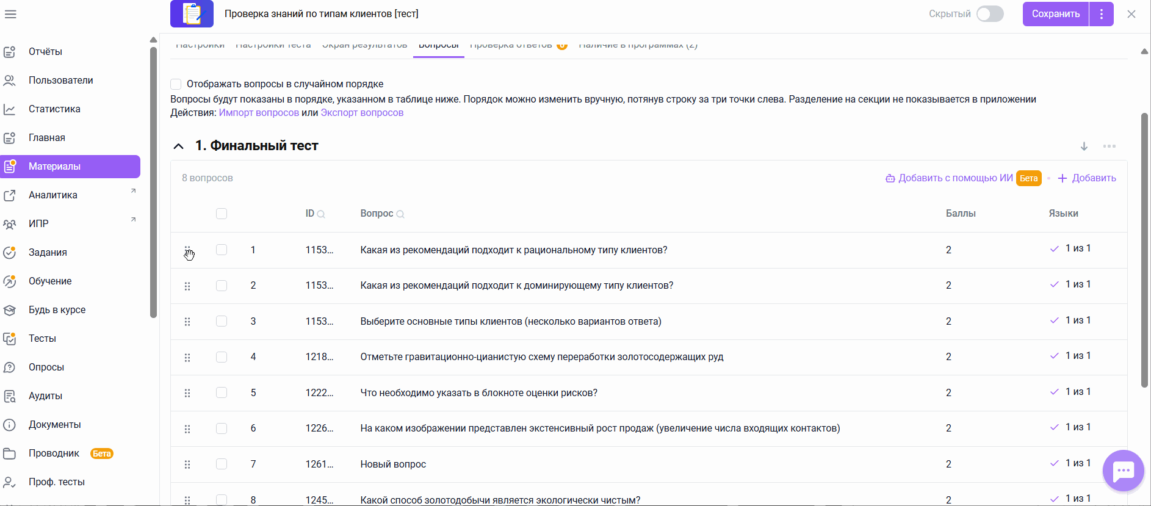
Task: Click the Добавить button
Action: 1087,178
